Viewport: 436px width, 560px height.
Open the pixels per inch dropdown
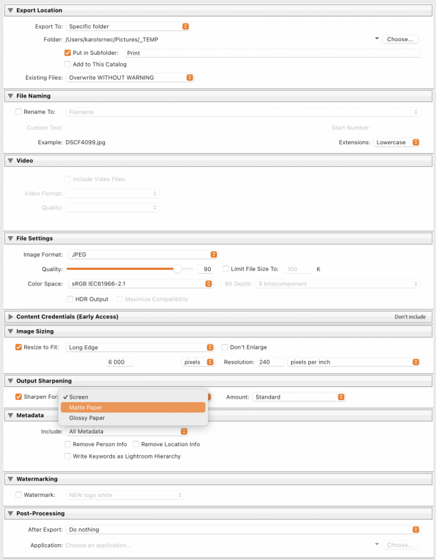tap(354, 362)
